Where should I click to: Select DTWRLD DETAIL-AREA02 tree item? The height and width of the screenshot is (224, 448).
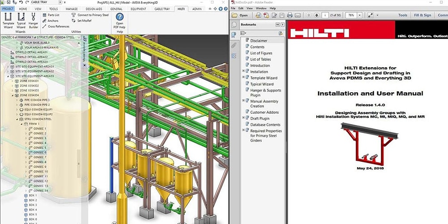click(x=32, y=57)
